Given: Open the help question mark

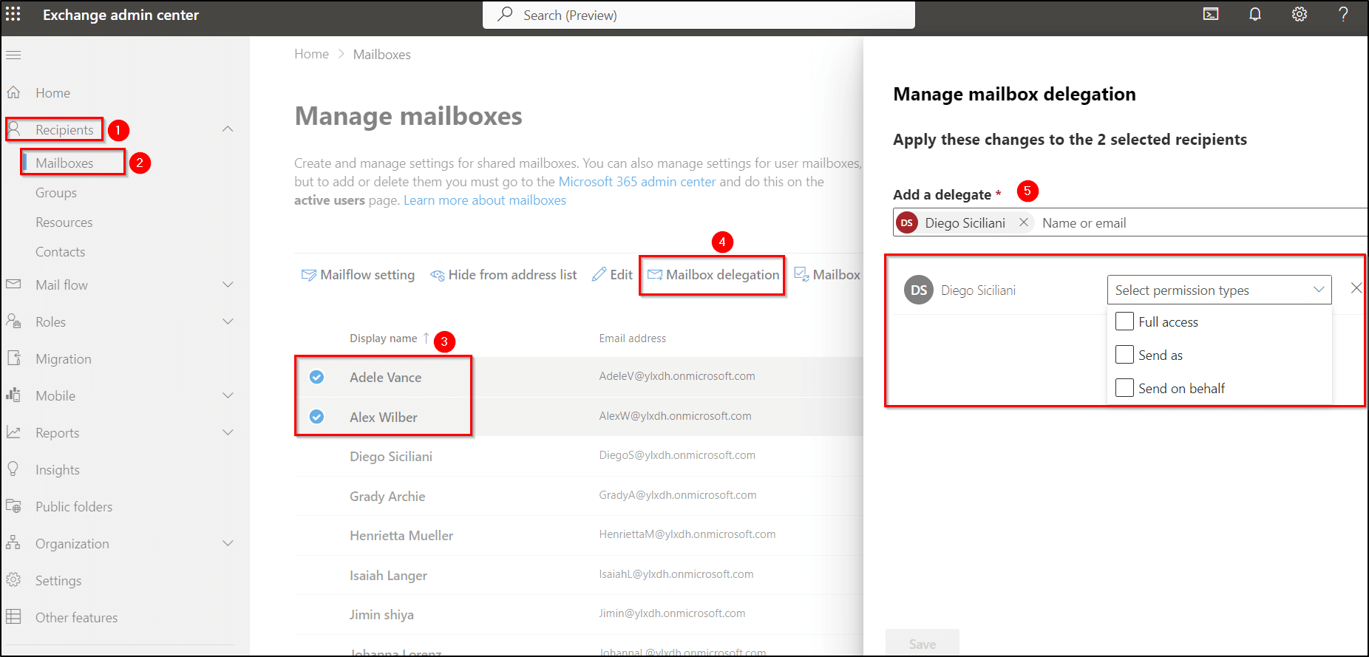Looking at the screenshot, I should click(1344, 14).
